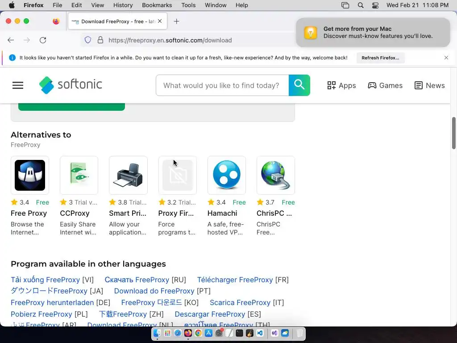Open the Trash in the Dock
This screenshot has height=343, width=457.
(x=299, y=333)
